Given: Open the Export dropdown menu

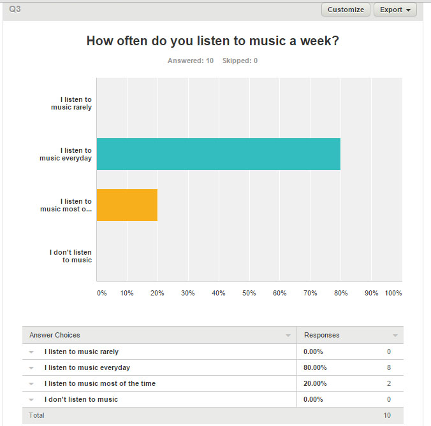Looking at the screenshot, I should pos(395,10).
